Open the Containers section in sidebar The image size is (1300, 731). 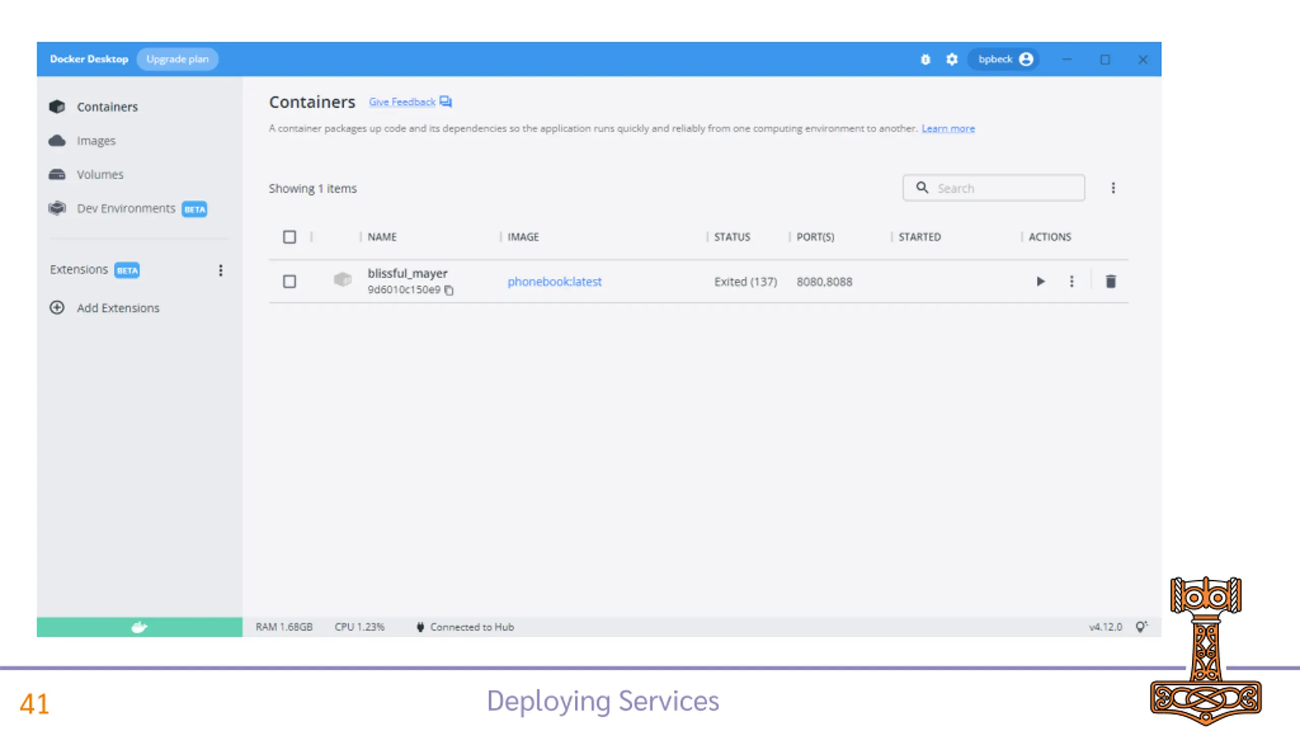click(107, 107)
